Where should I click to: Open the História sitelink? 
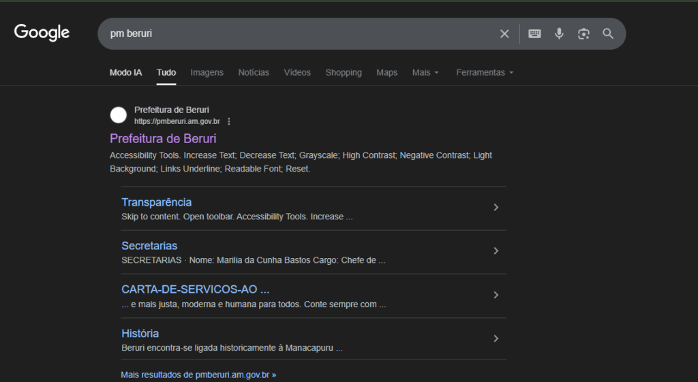click(140, 333)
